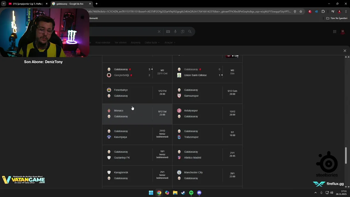This screenshot has height=197, width=350.
Task: Submit search with the magnifier icon
Action: click(x=190, y=31)
